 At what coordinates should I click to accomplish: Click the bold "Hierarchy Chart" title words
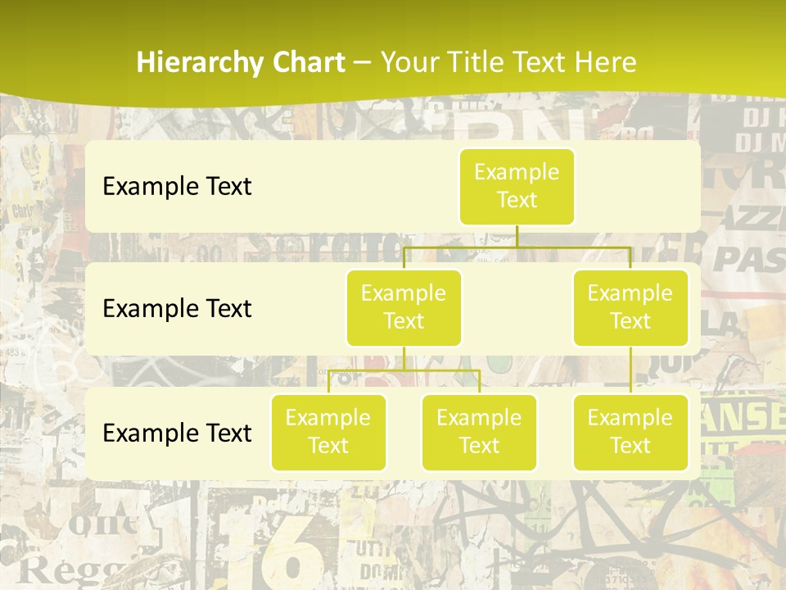[241, 62]
